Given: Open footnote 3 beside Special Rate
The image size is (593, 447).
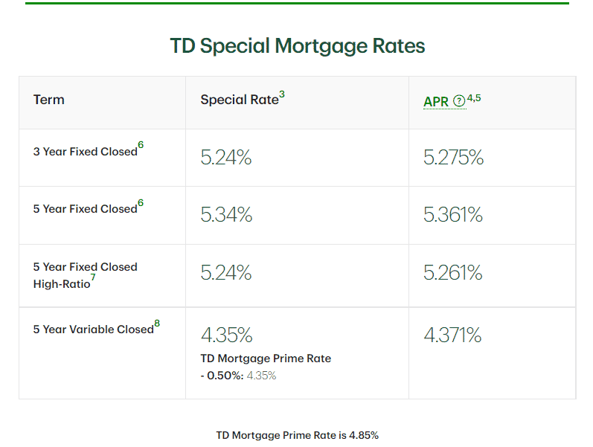Looking at the screenshot, I should pos(282,94).
